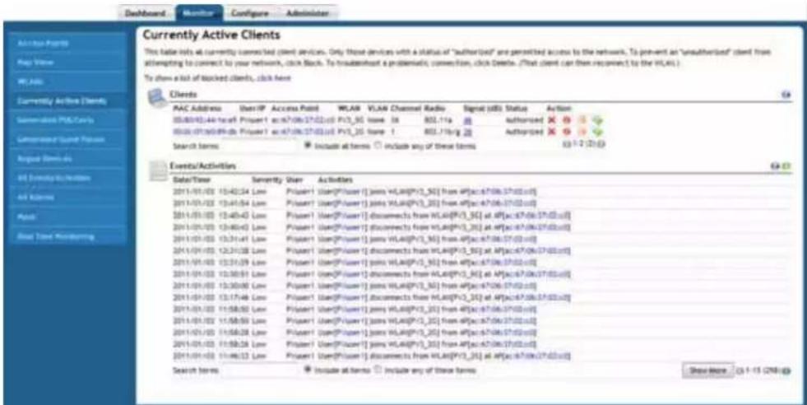Image resolution: width=807 pixels, height=405 pixels.
Task: View All Alarms from the sidebar
Action: [x=67, y=198]
